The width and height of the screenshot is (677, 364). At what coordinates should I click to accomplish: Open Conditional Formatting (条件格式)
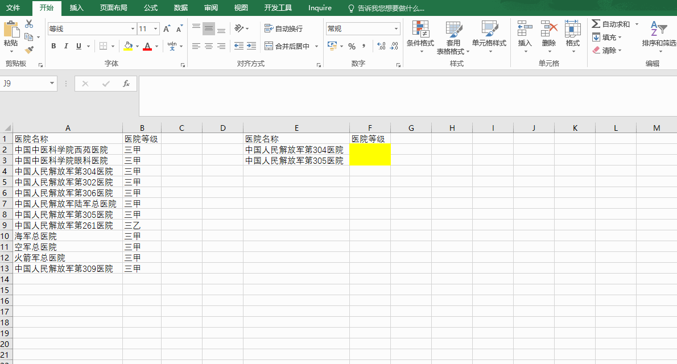420,37
